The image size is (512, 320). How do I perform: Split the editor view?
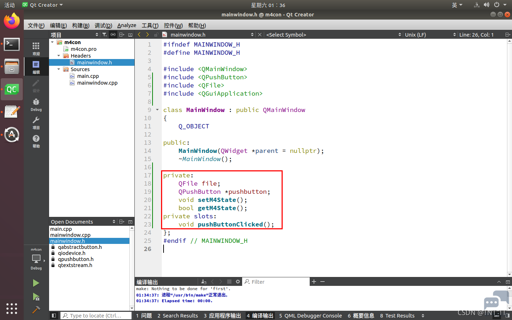point(508,34)
